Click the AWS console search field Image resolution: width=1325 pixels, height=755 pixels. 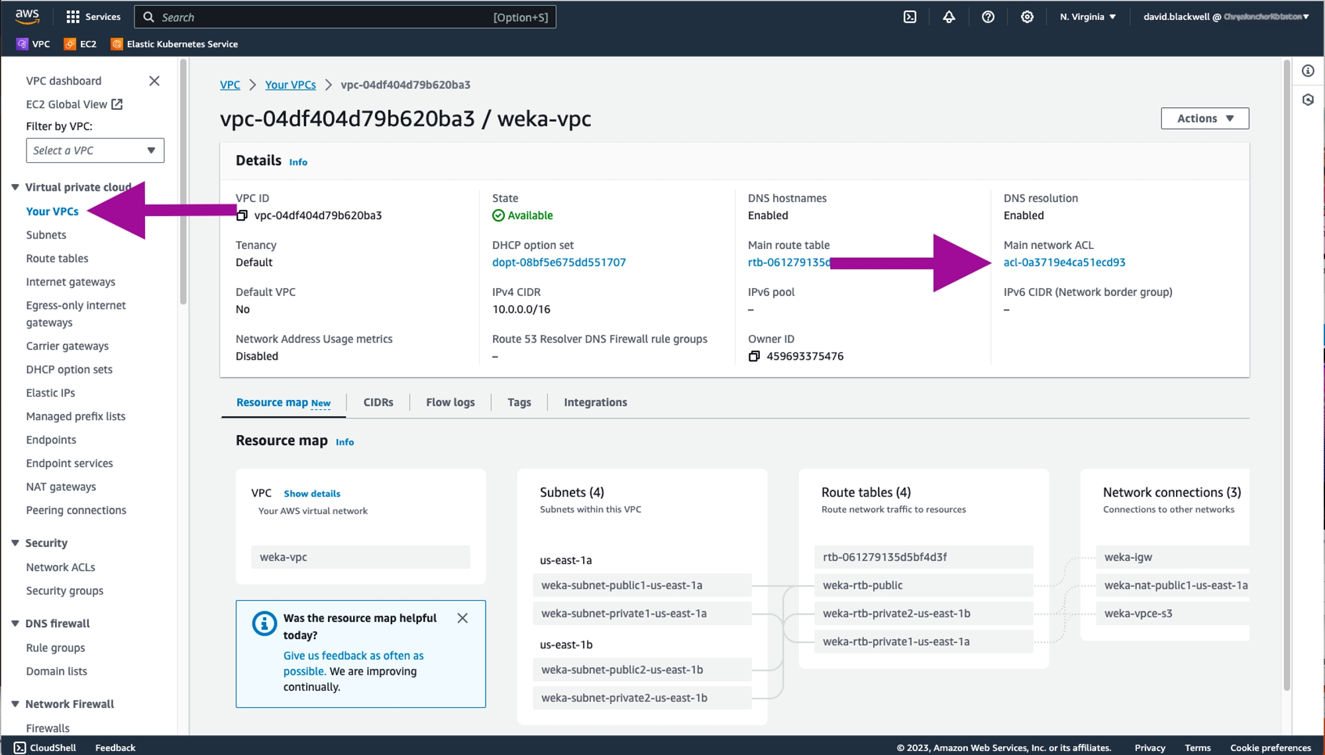click(x=344, y=17)
